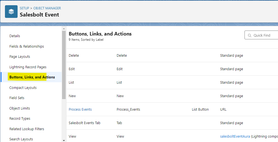Image resolution: width=278 pixels, height=142 pixels.
Task: Click in the Quick Find search field
Action: pyautogui.click(x=261, y=35)
